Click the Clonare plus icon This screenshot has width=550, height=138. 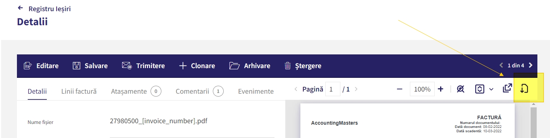pos(183,66)
